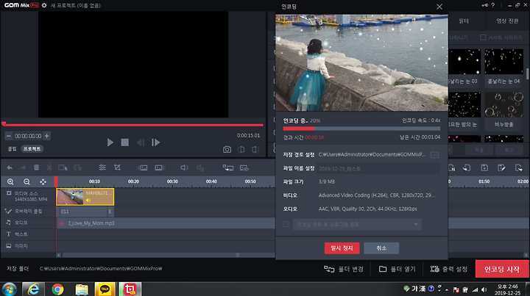
Task: Click the 폴더 열기 button
Action: click(397, 269)
